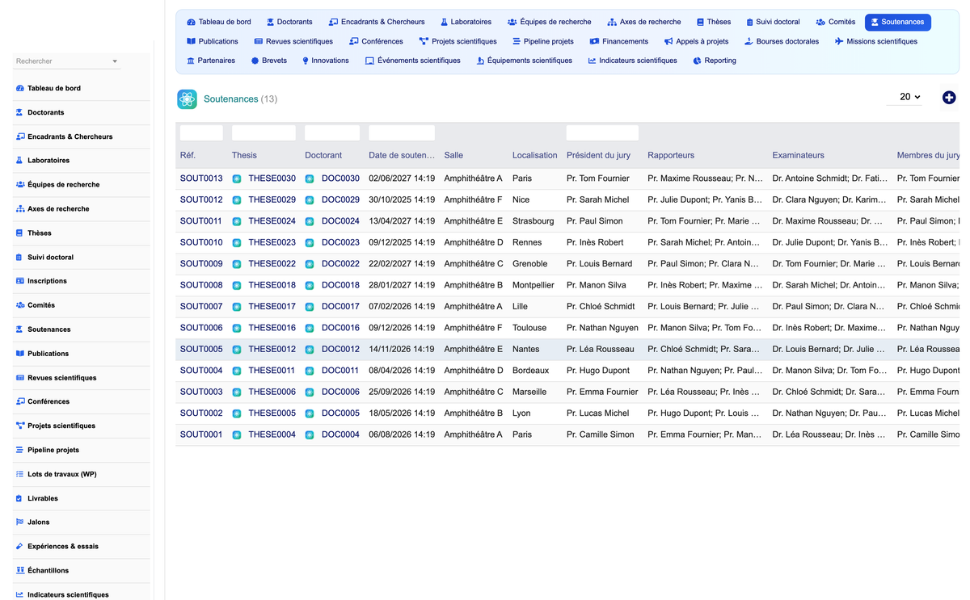Sort by the Salle column header
Image resolution: width=970 pixels, height=600 pixels.
click(453, 155)
